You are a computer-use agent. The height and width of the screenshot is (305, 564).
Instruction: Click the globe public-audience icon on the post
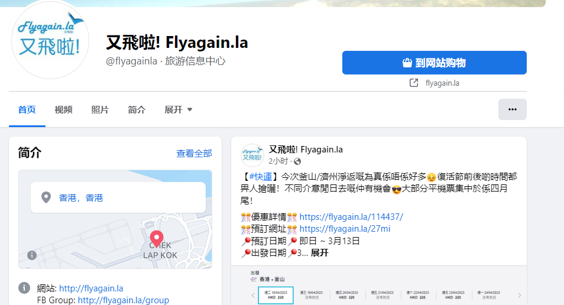(297, 161)
